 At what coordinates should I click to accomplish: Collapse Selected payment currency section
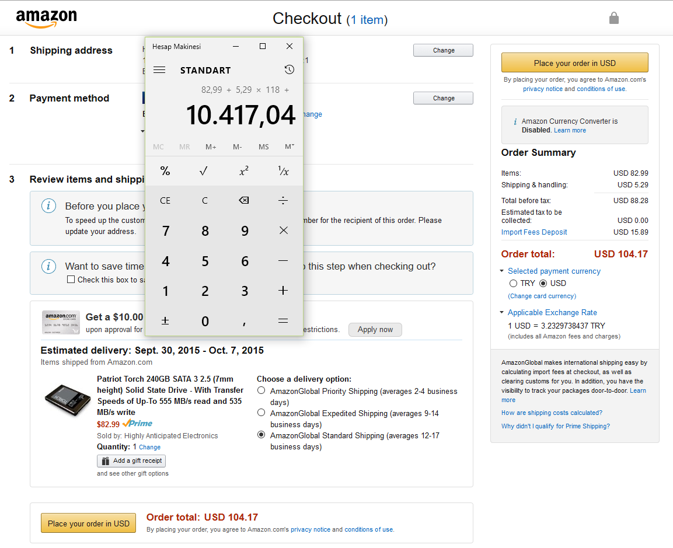tap(502, 271)
